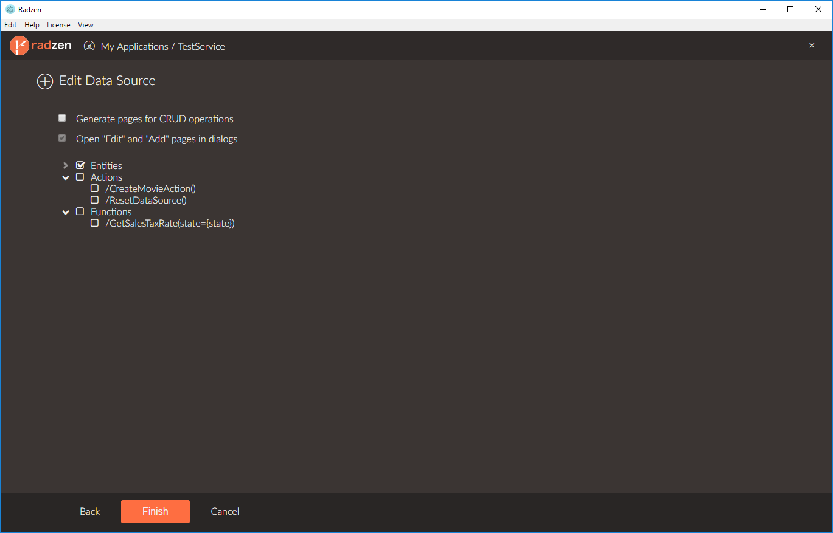Click the Radzen title bar app icon
The height and width of the screenshot is (533, 833).
click(x=10, y=9)
